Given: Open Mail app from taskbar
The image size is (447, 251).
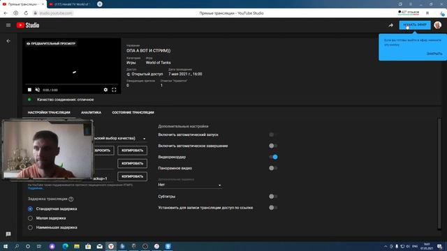Looking at the screenshot, I should 99,246.
